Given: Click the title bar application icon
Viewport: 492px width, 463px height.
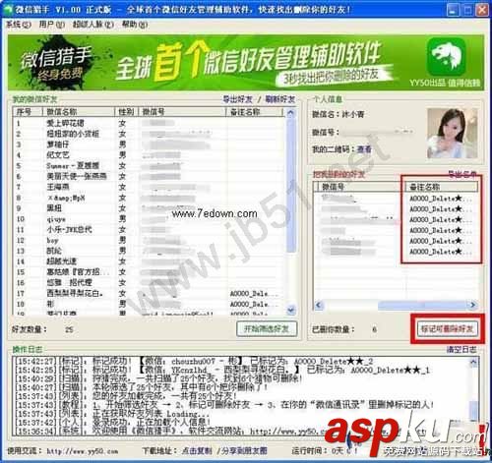Looking at the screenshot, I should click(7, 9).
